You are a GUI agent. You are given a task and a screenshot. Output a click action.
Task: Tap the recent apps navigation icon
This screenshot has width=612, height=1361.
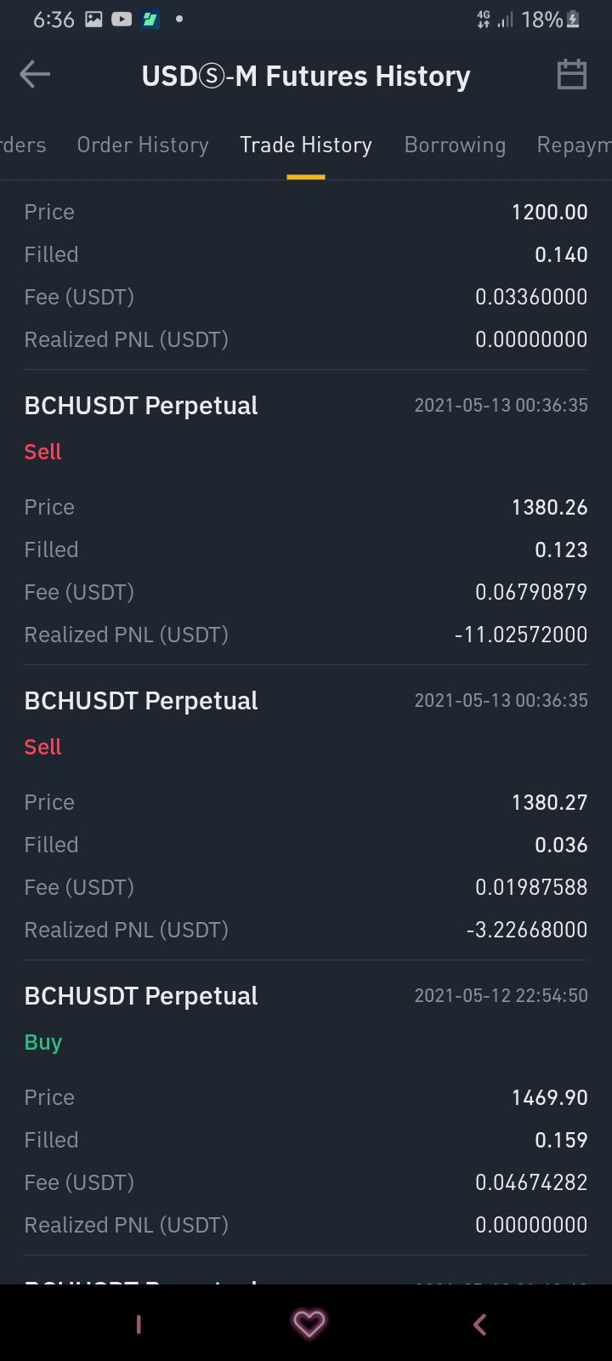pyautogui.click(x=139, y=1324)
